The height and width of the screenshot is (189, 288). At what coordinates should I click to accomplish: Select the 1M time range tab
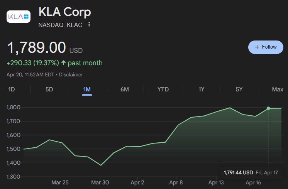(x=87, y=89)
